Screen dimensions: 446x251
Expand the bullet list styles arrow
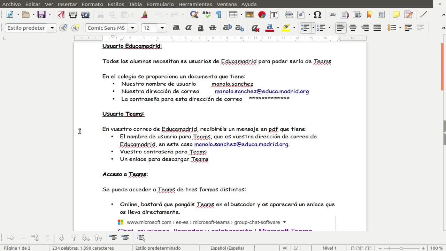point(313,28)
